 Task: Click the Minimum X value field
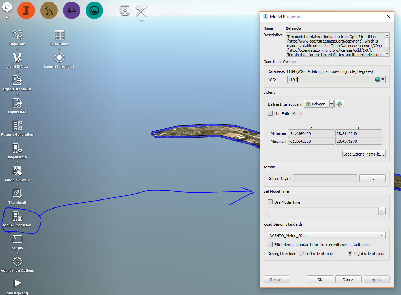pyautogui.click(x=311, y=134)
